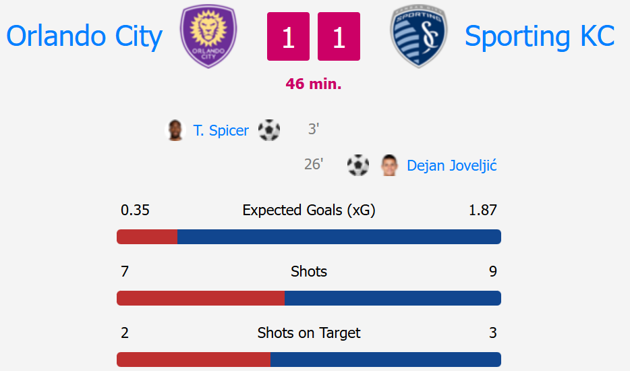The width and height of the screenshot is (630, 371).
Task: Click the Expected Goals (xG) label
Action: (x=308, y=210)
